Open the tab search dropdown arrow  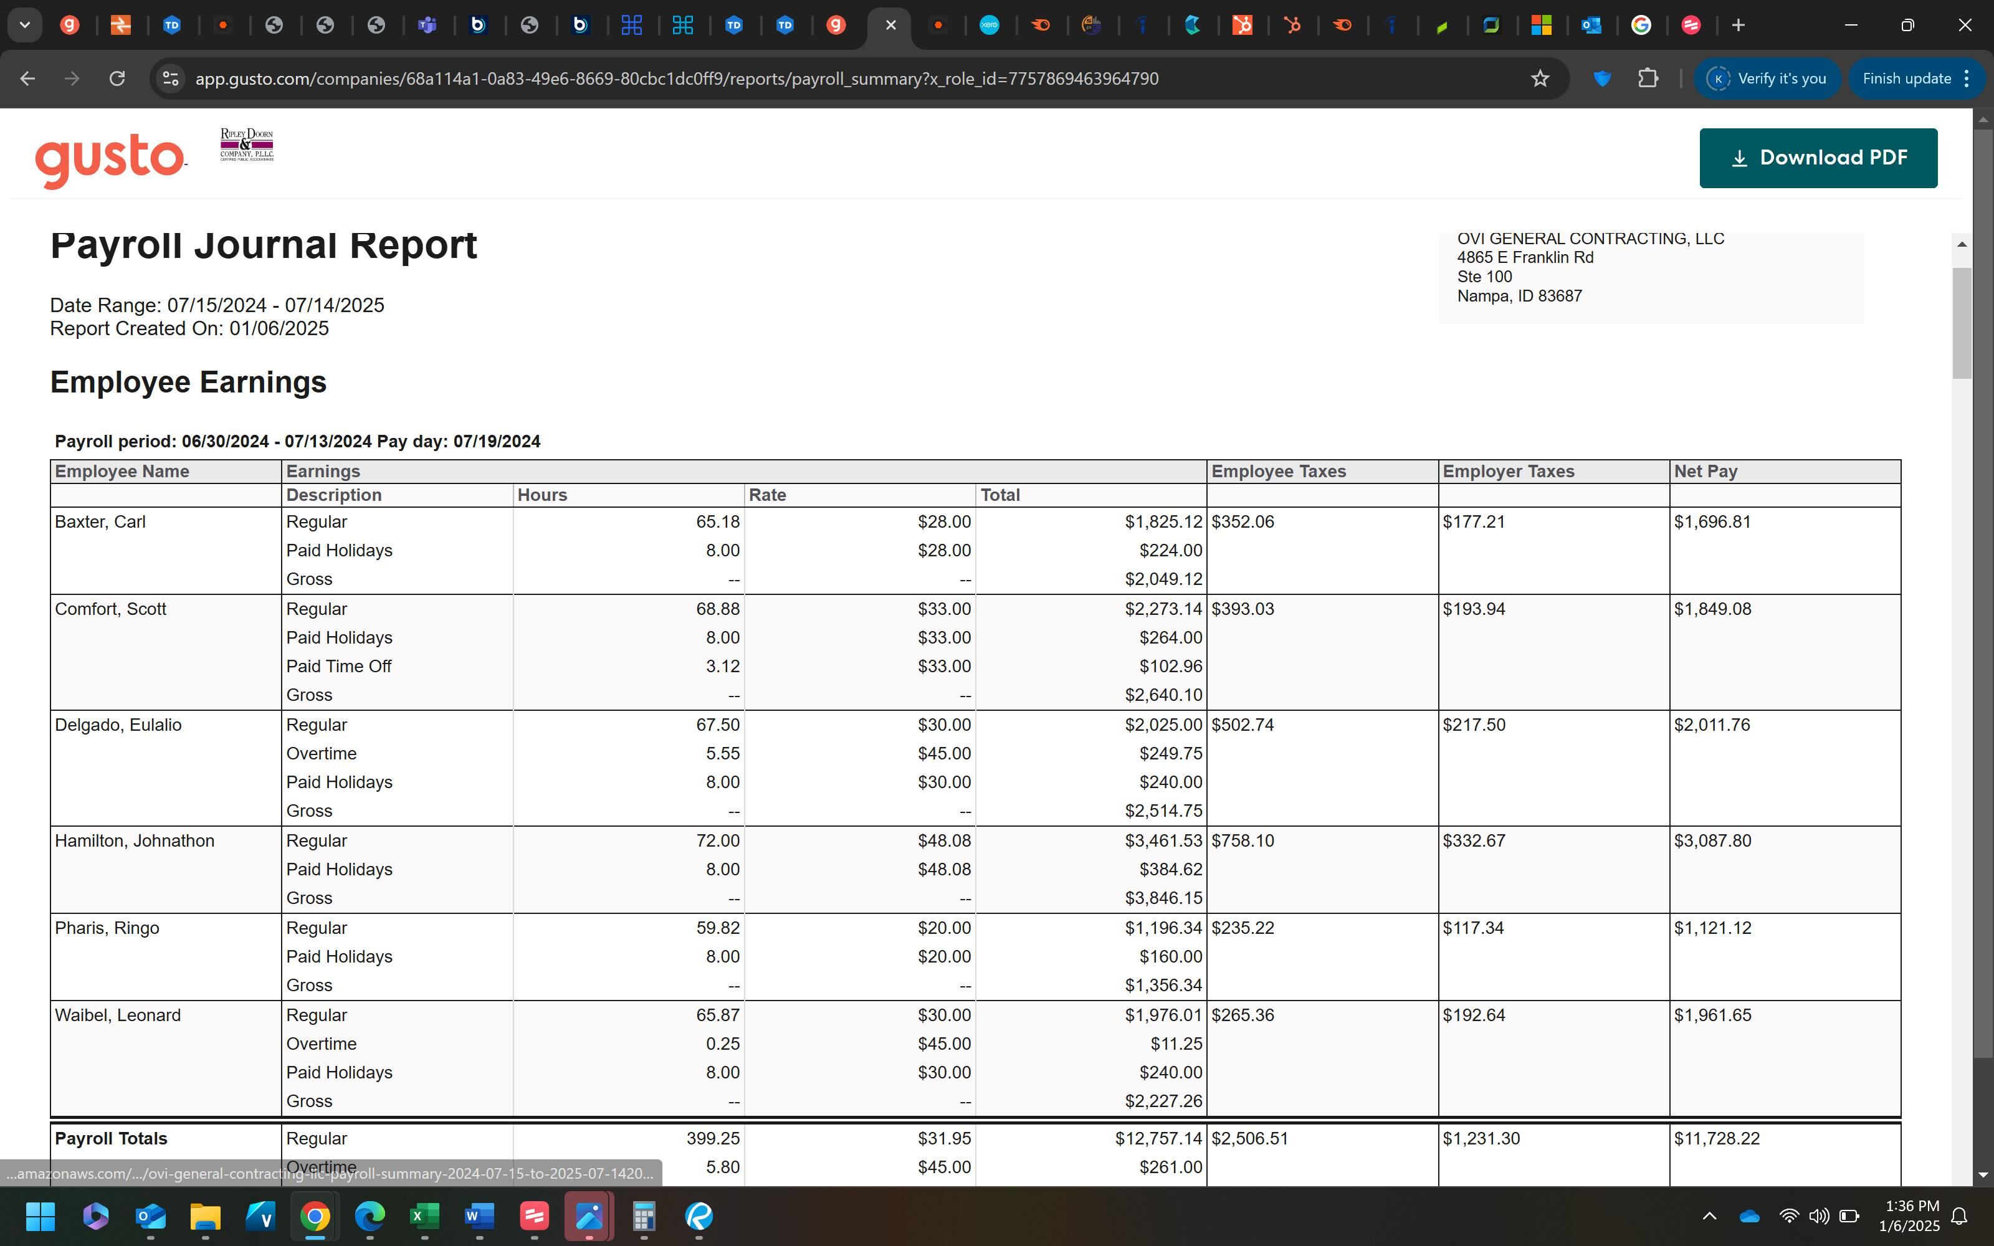click(x=25, y=25)
